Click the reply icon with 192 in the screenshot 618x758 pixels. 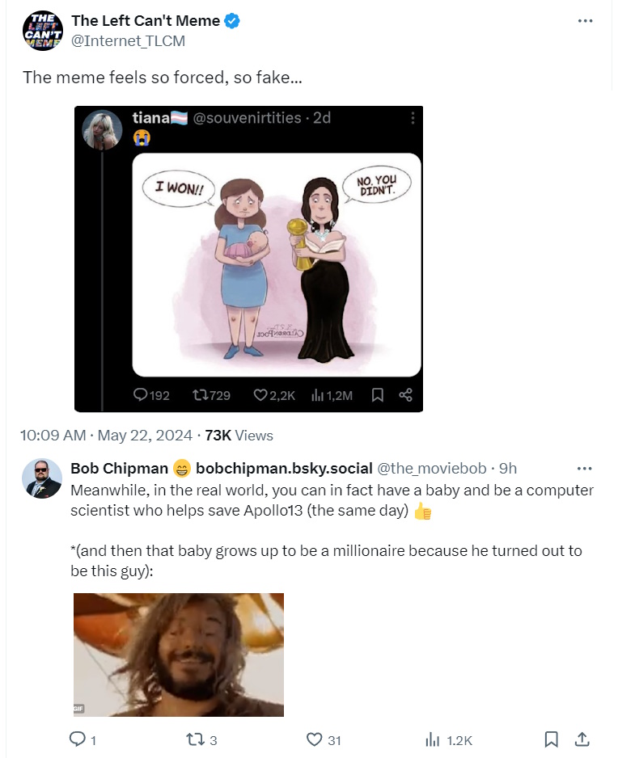pos(142,395)
